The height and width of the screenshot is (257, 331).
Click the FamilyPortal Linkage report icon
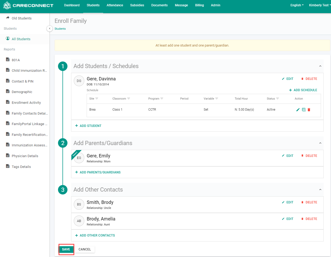tap(8, 124)
